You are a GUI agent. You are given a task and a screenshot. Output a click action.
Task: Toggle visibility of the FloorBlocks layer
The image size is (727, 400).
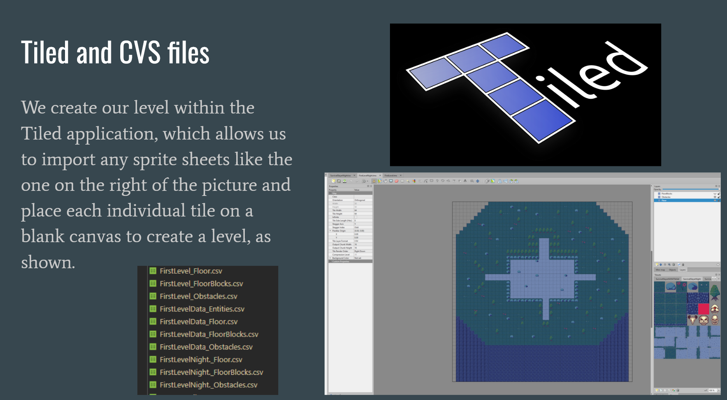(x=715, y=194)
